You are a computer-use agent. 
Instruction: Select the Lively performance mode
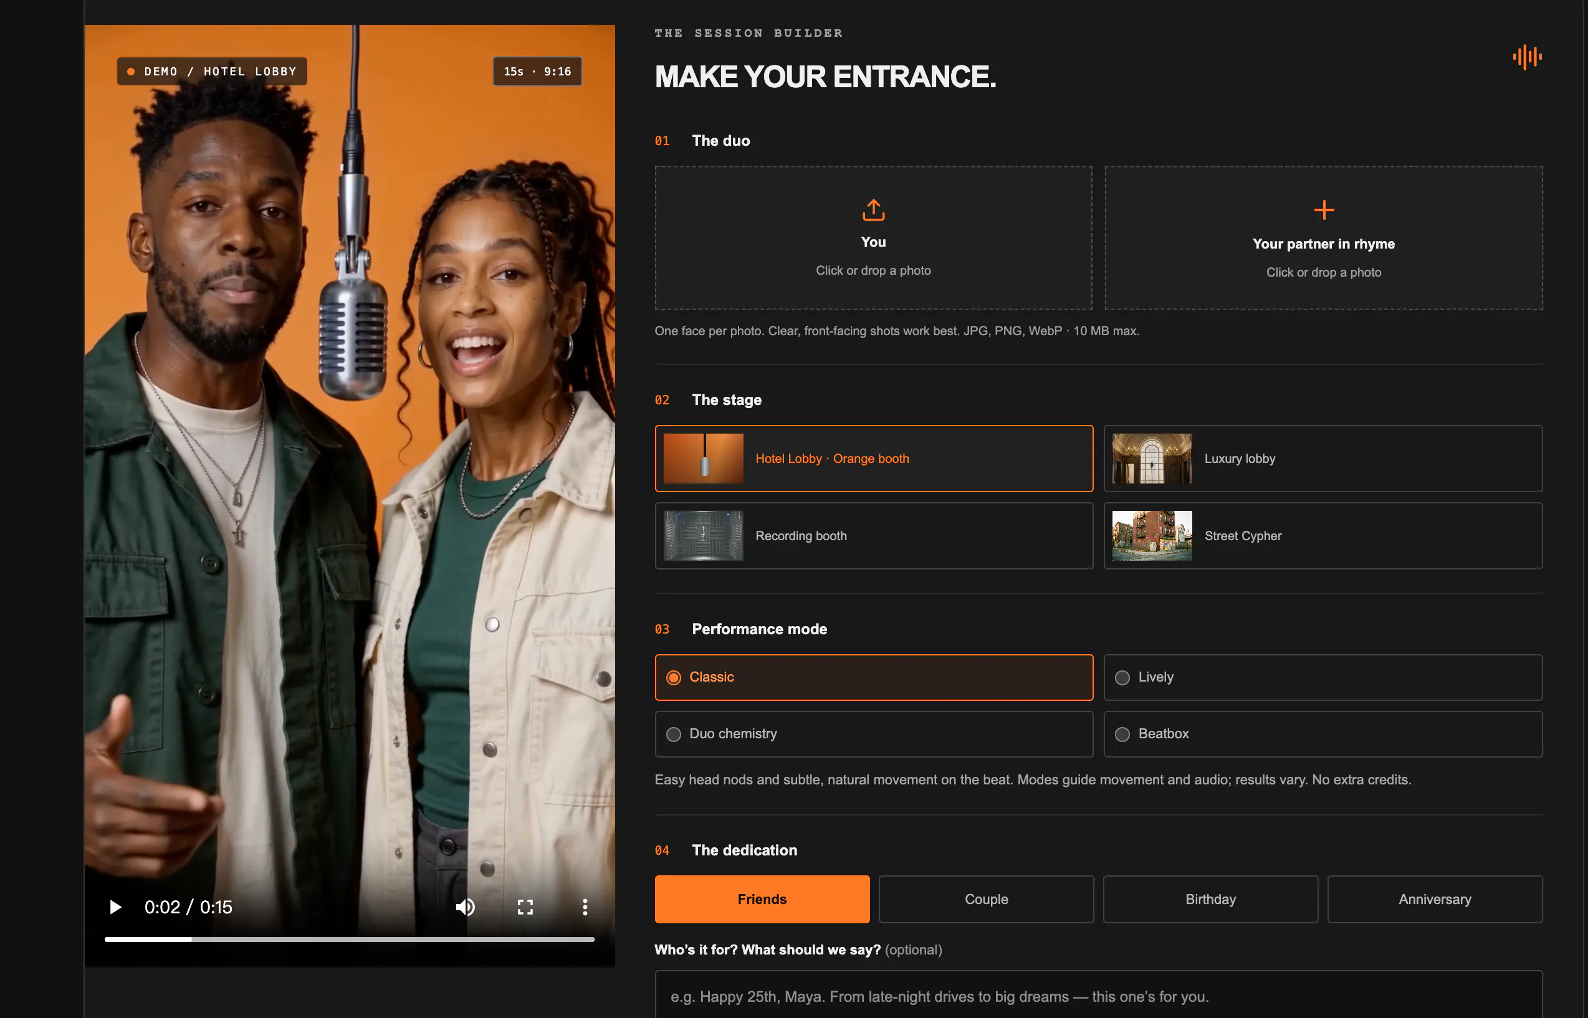tap(1323, 677)
